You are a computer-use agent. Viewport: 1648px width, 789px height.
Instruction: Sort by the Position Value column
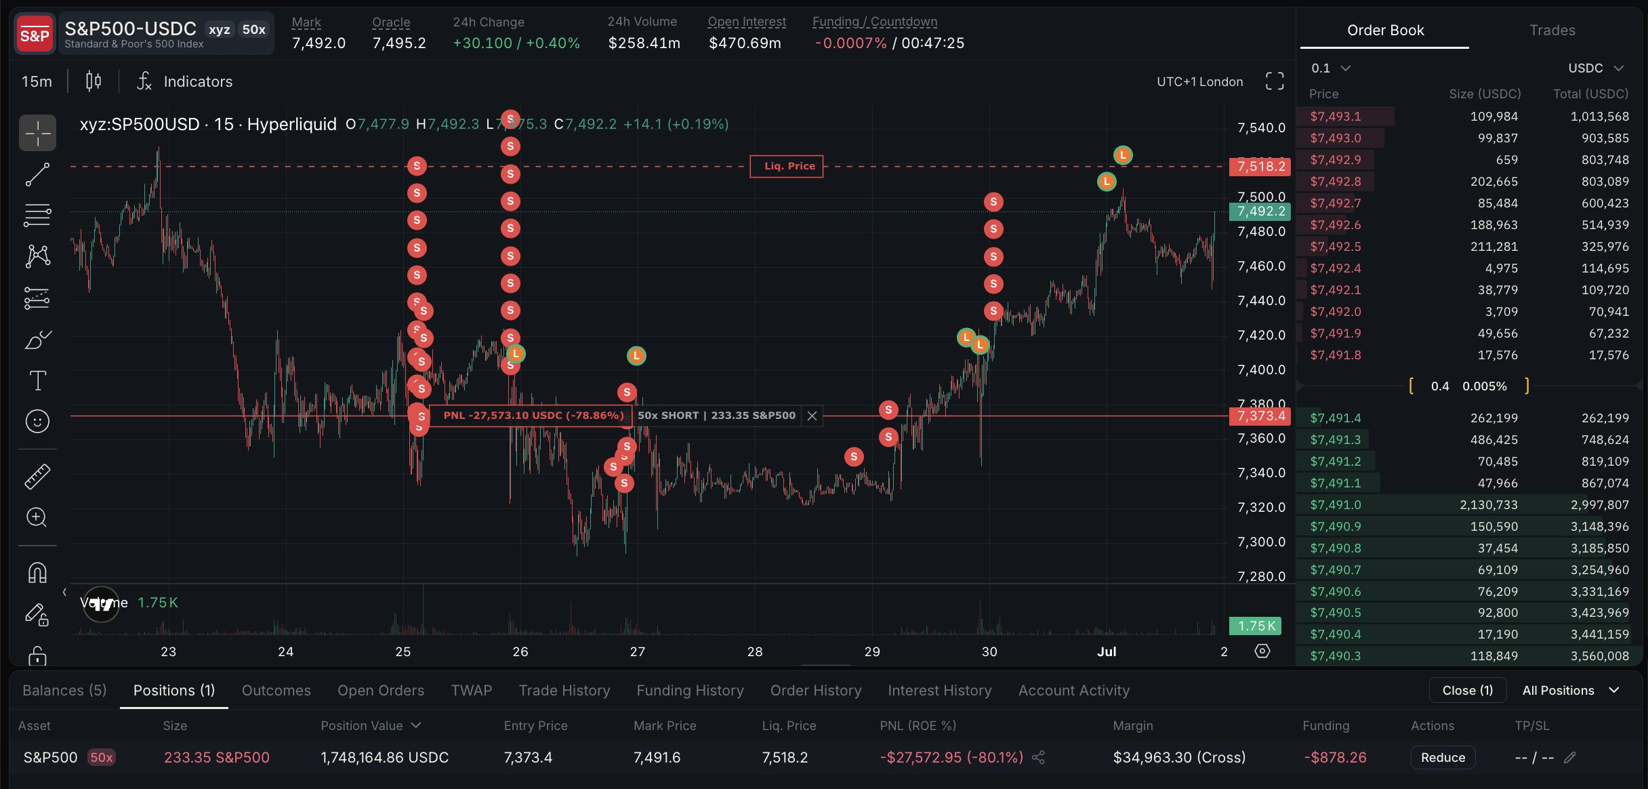pyautogui.click(x=371, y=725)
